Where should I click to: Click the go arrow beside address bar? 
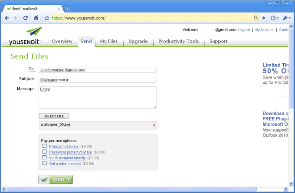[x=264, y=18]
